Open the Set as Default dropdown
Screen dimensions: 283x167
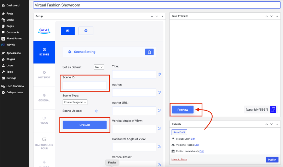[x=99, y=67]
